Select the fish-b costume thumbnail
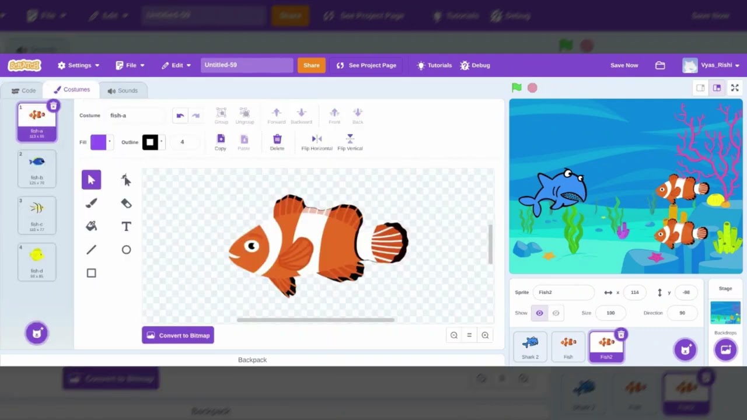 click(x=37, y=169)
